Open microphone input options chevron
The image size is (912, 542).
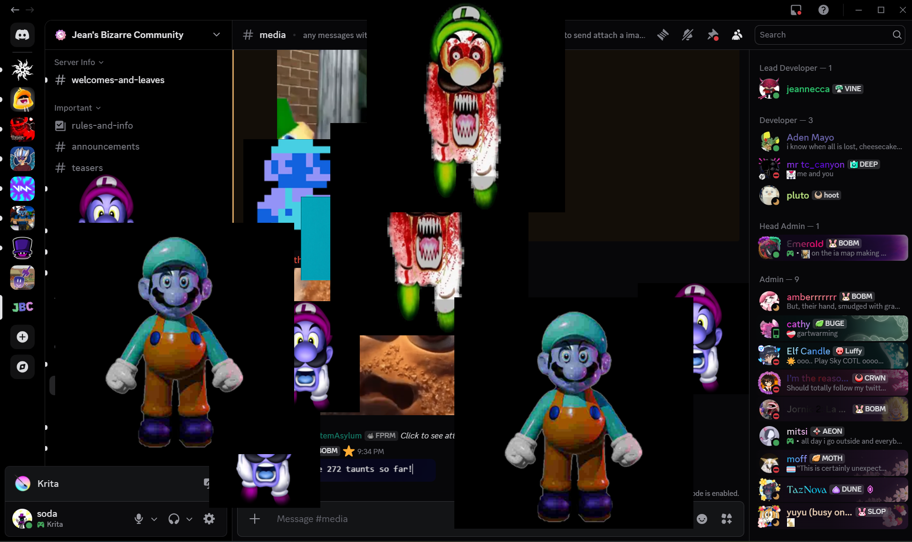154,519
